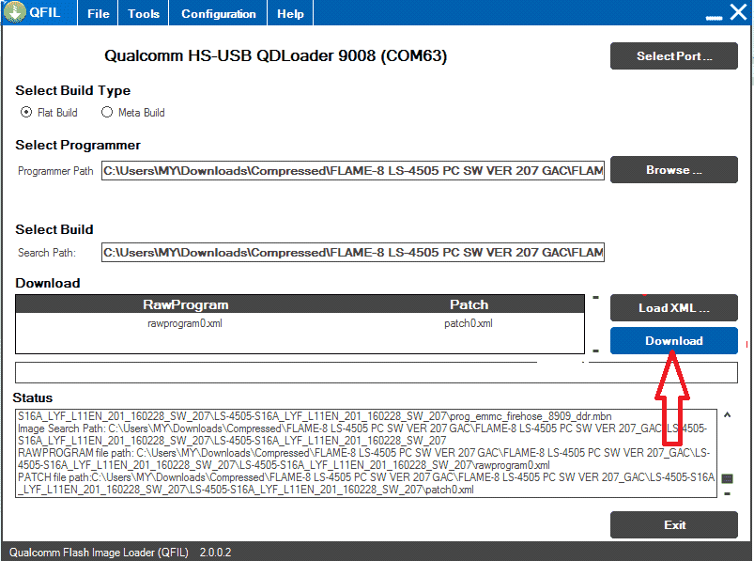Click the Patch column header
Viewport: 754px width, 561px height.
(469, 304)
